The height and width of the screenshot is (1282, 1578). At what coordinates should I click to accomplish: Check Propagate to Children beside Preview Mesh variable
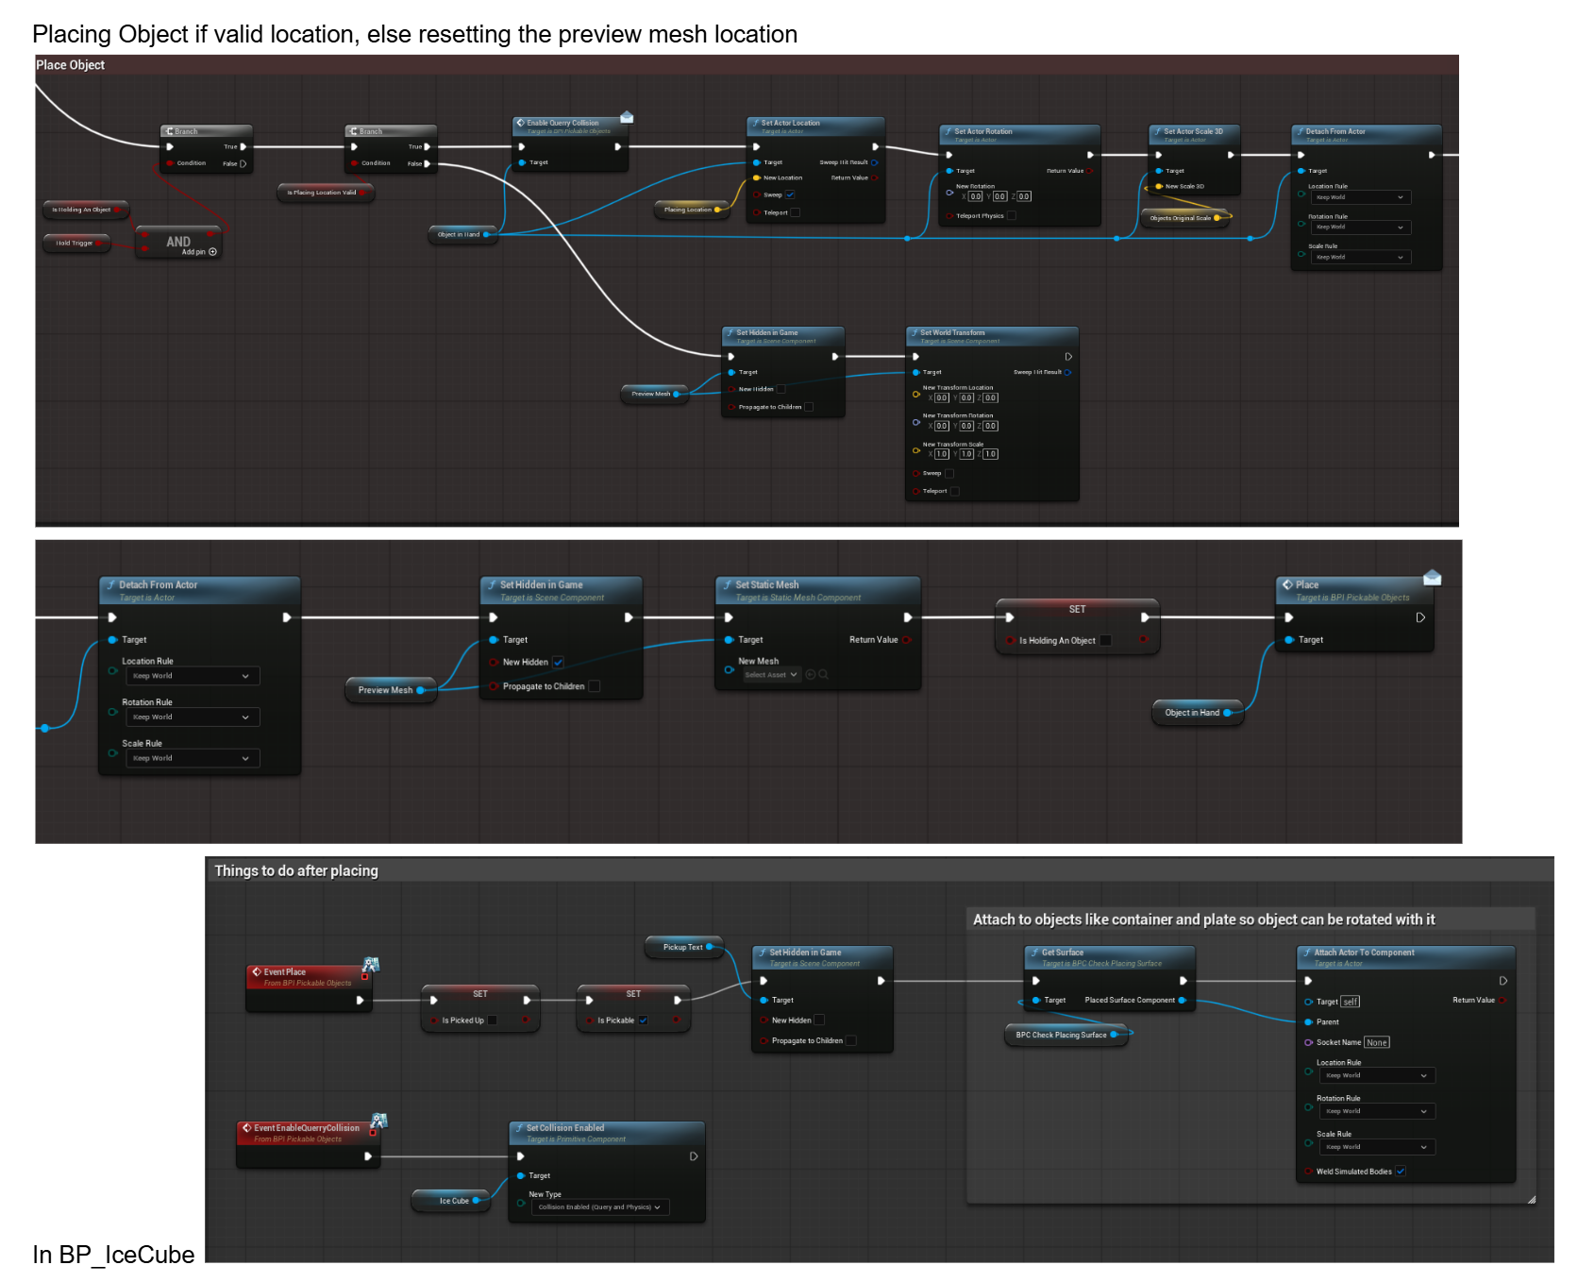pos(594,686)
